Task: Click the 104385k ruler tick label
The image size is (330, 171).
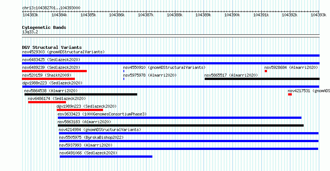Action: (x=88, y=15)
